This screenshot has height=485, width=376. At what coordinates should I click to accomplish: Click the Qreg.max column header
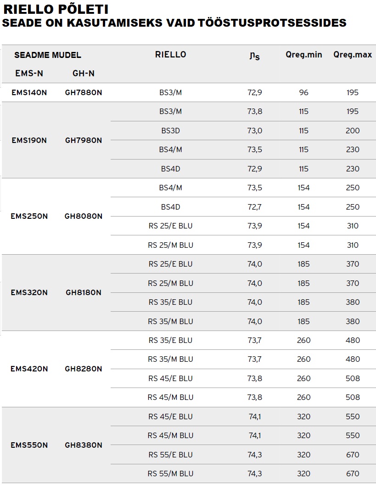tap(353, 55)
